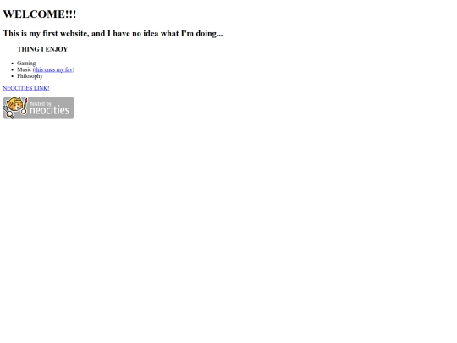The height and width of the screenshot is (343, 457).
Task: Click the paintbrush held by the cat mascot
Action: [25, 106]
